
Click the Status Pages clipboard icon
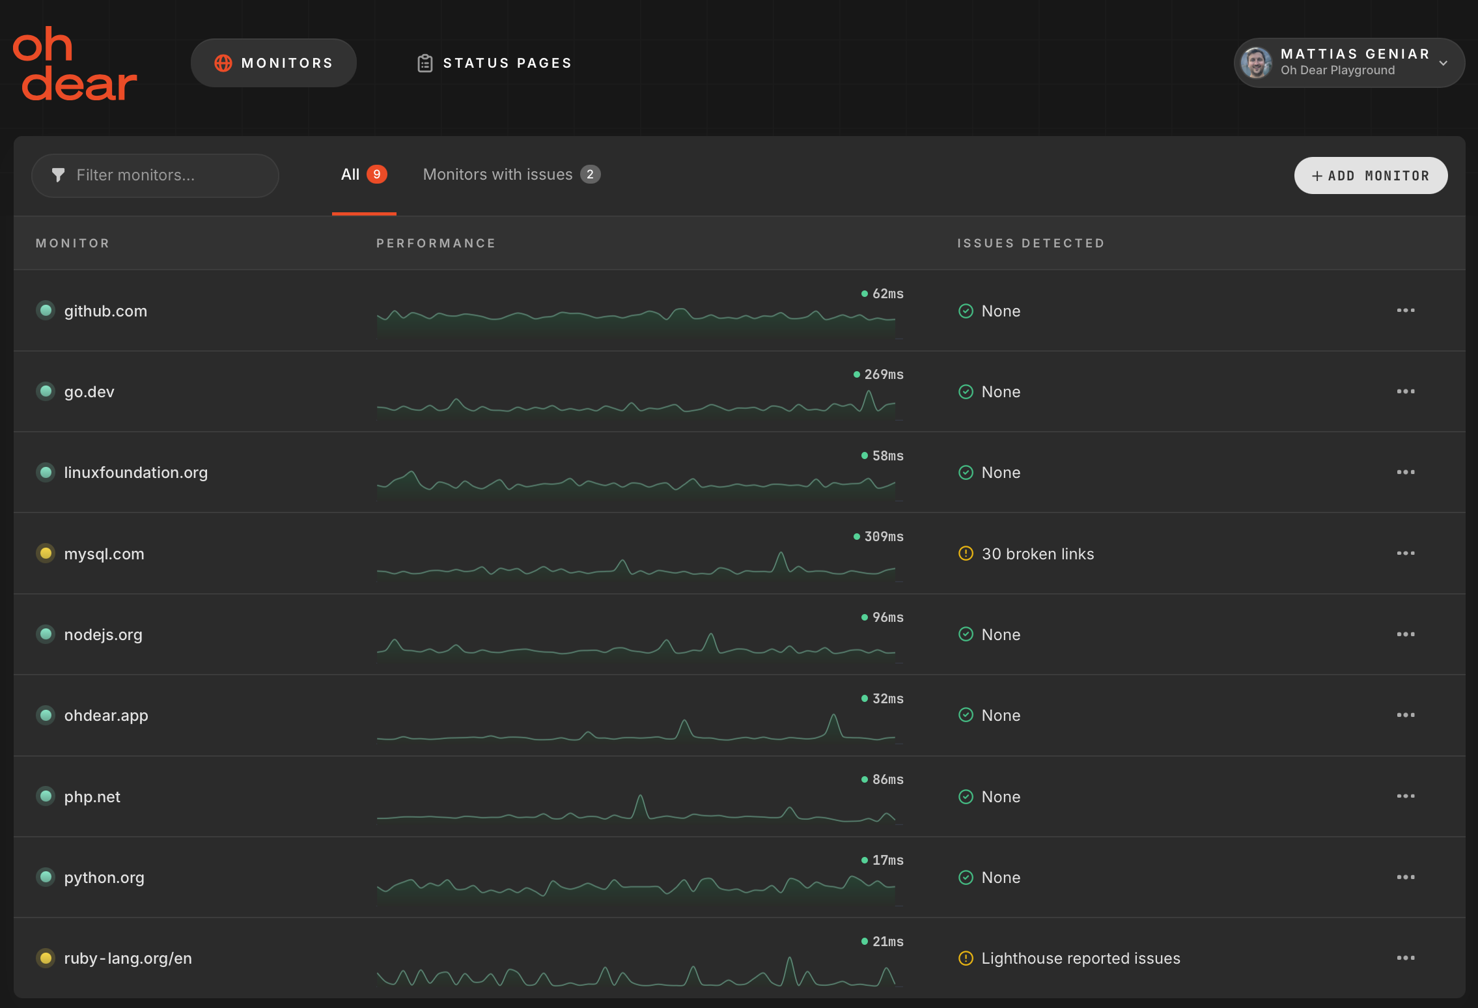(x=425, y=63)
